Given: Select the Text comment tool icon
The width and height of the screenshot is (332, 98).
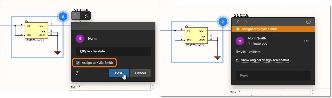Looking at the screenshot, I should 76,16.
